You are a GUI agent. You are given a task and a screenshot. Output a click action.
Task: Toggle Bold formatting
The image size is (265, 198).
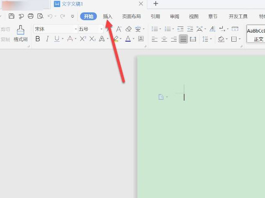coord(38,39)
